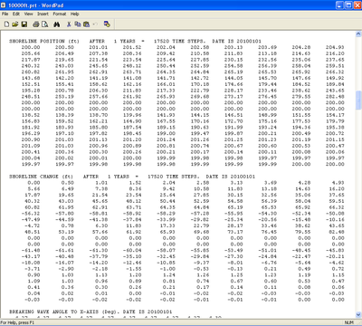The image size is (362, 326).
Task: Click the Open file toolbar icon
Action: [15, 24]
